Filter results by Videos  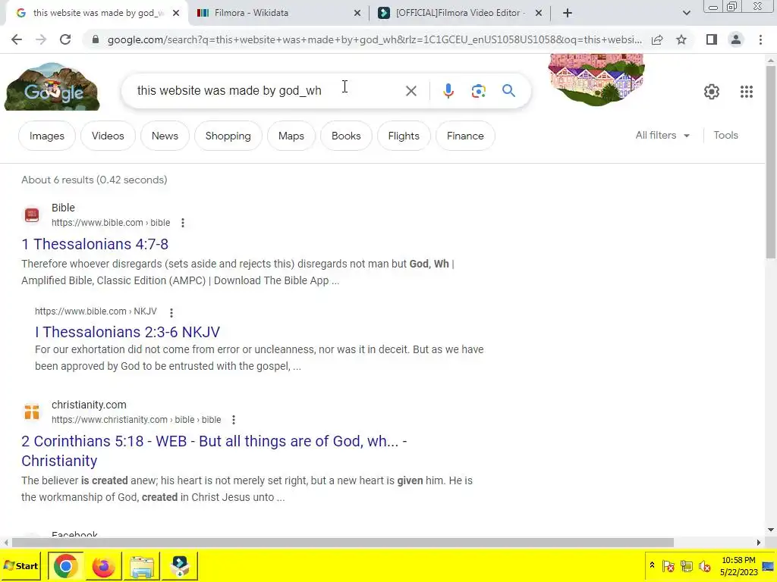point(108,136)
